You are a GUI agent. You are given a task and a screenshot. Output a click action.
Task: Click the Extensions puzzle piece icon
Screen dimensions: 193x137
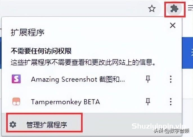174,9
